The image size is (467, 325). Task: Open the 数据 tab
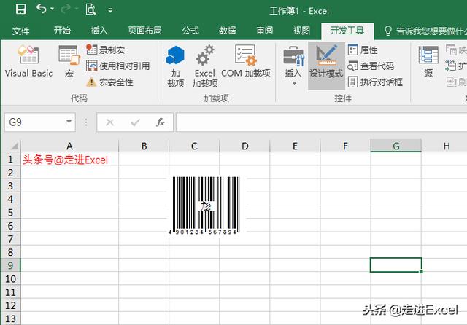coord(227,31)
